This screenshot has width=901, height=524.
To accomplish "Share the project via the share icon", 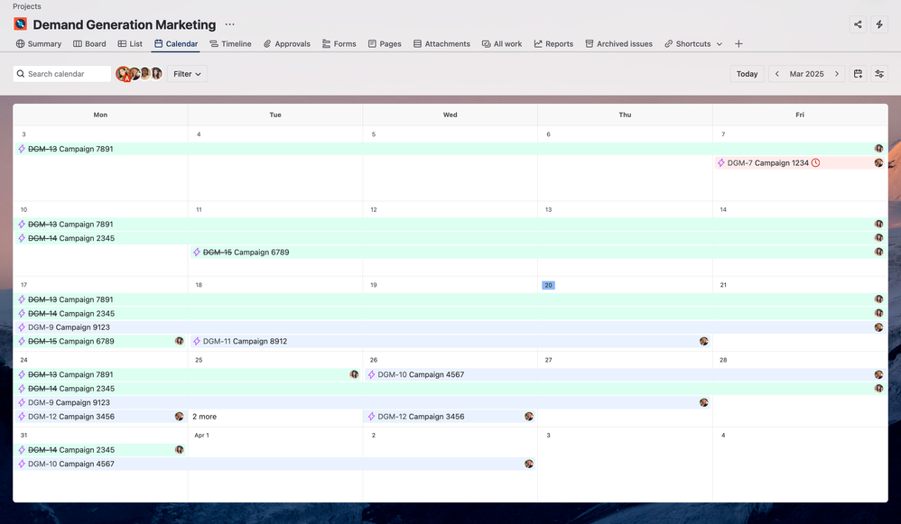I will (x=857, y=24).
